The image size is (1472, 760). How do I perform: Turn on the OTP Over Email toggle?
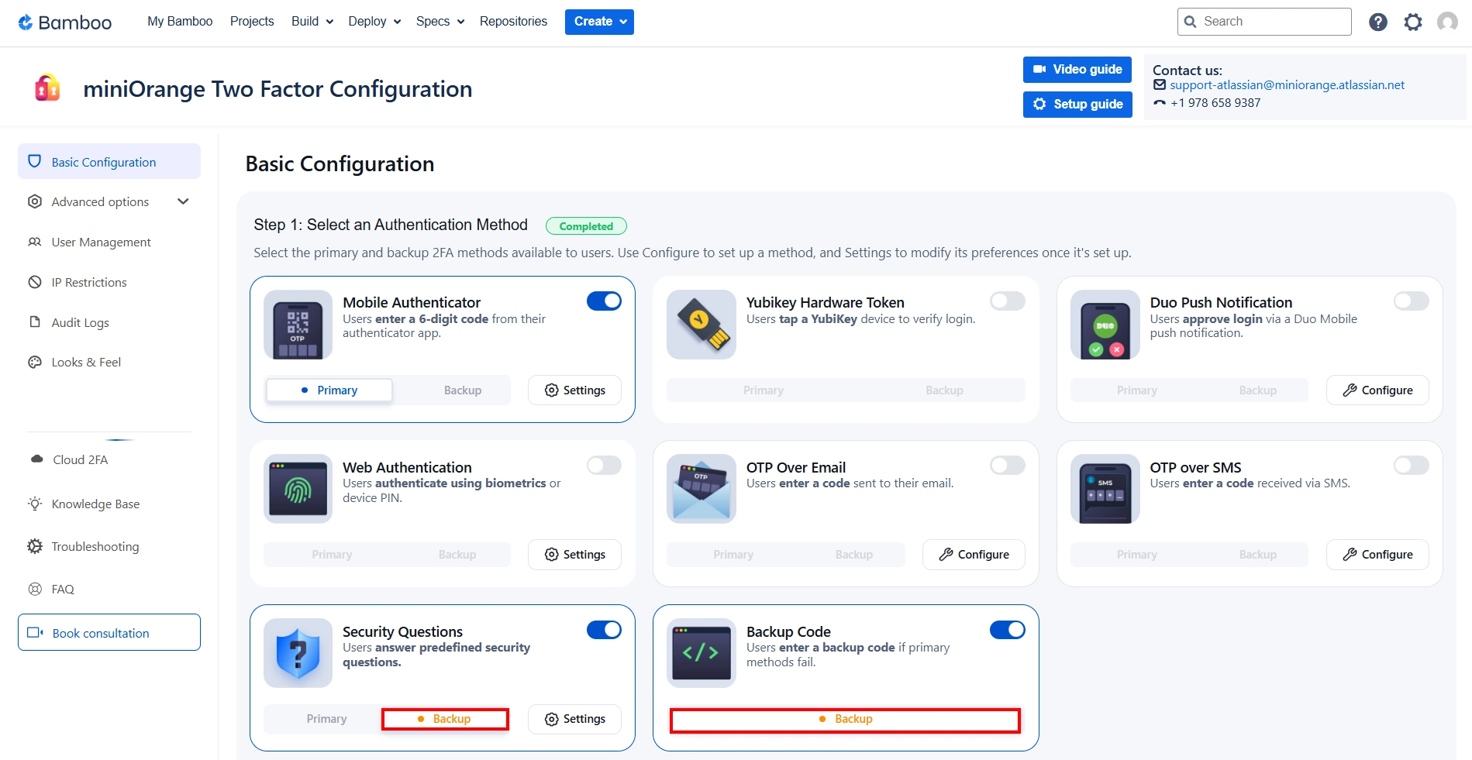[x=1007, y=466]
